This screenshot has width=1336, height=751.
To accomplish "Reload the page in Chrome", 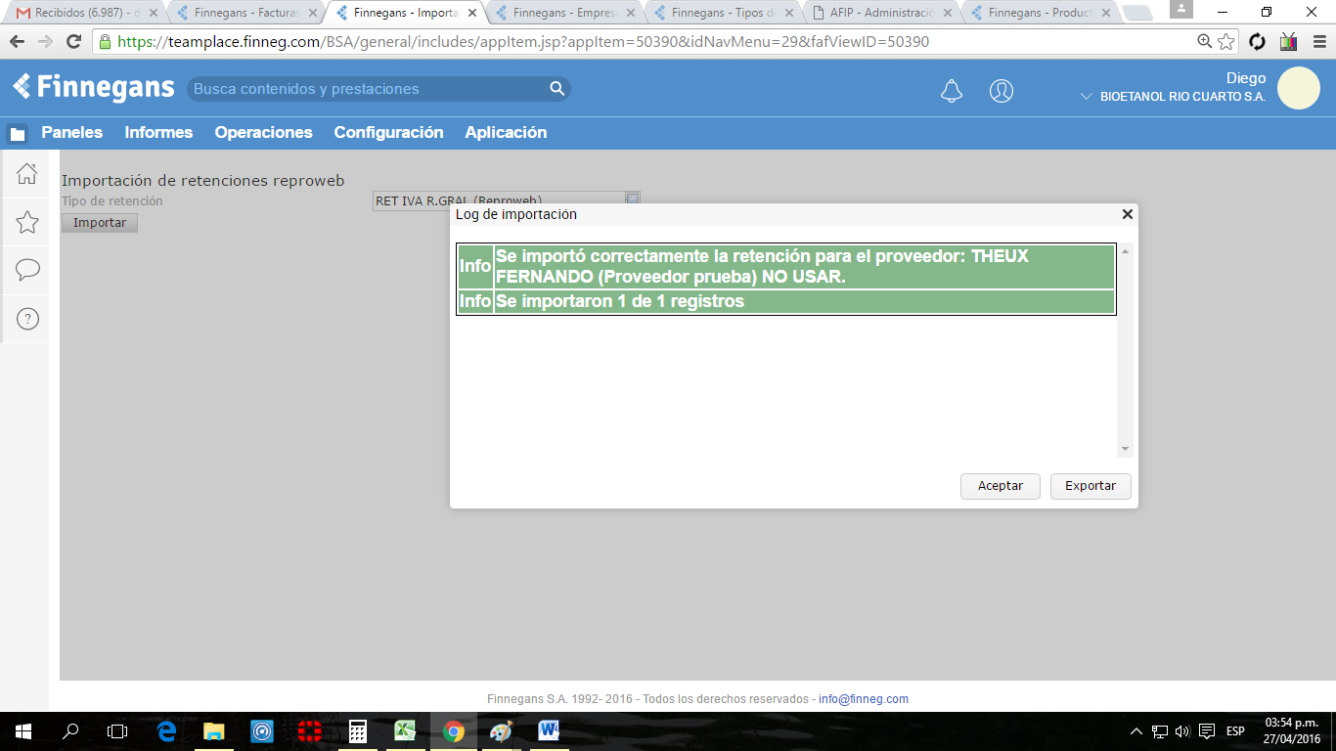I will [x=73, y=42].
